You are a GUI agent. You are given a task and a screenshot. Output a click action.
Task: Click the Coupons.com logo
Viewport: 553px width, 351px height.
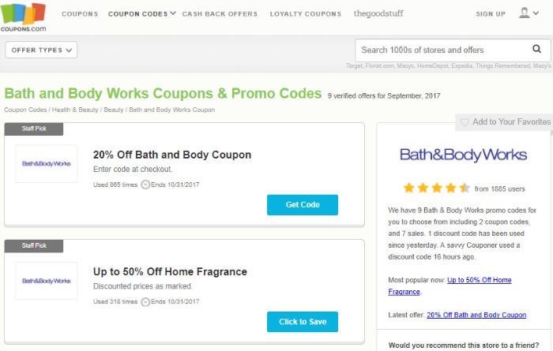[23, 17]
